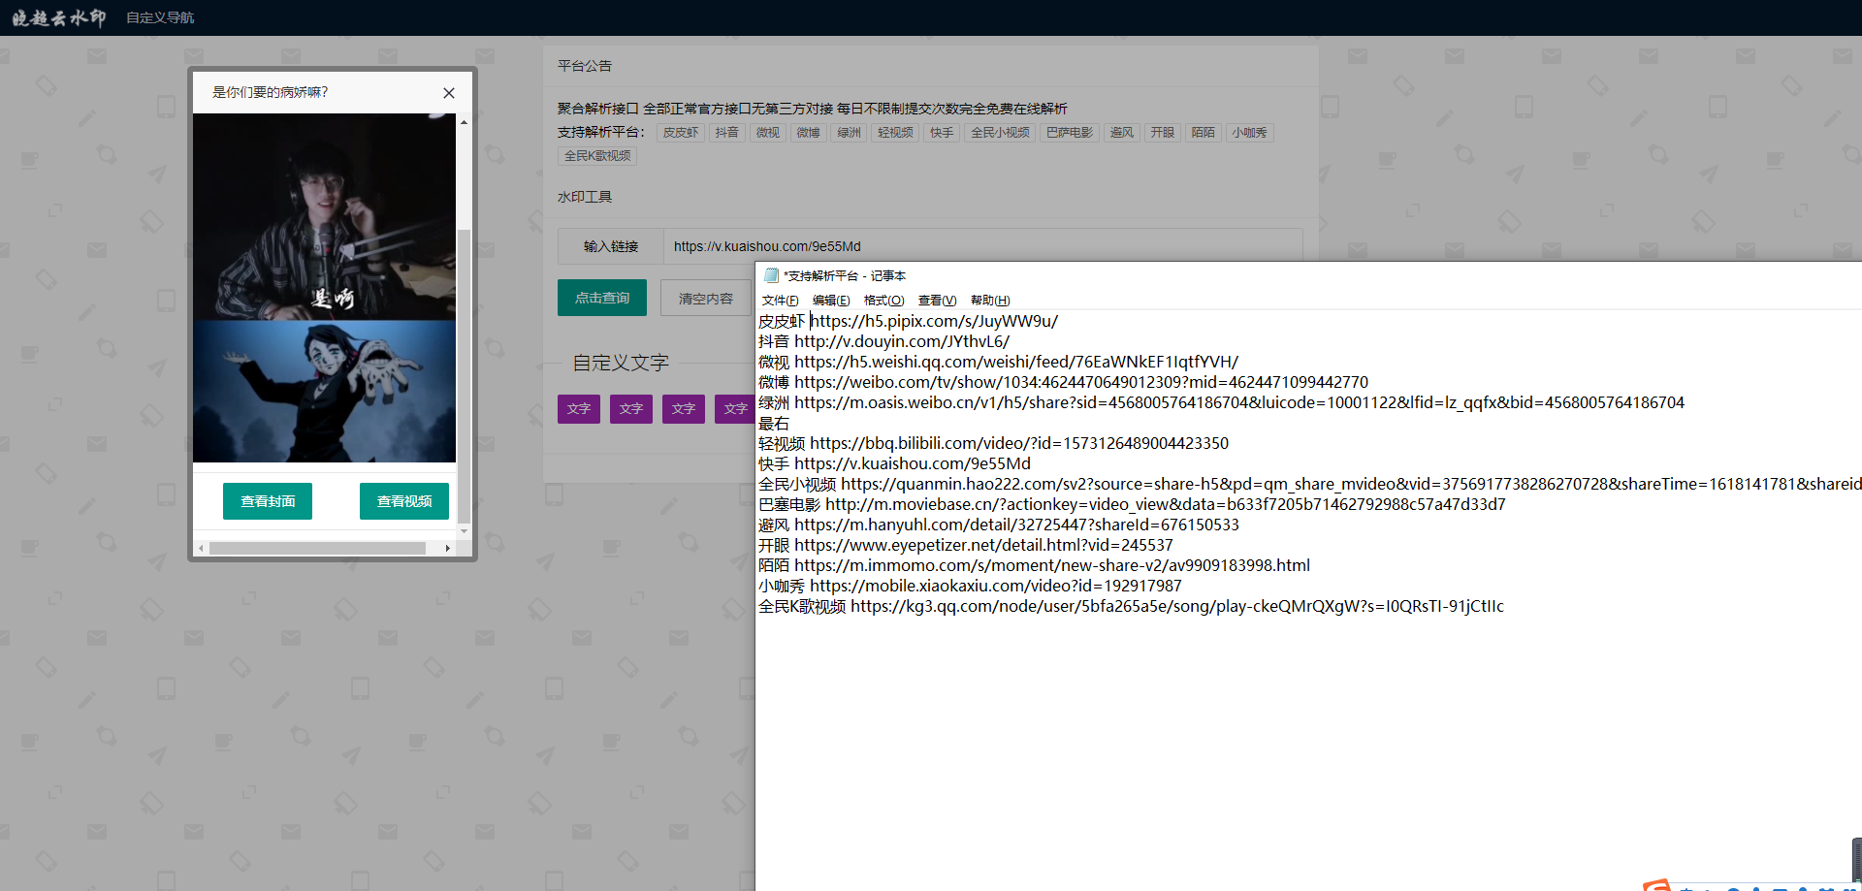This screenshot has width=1862, height=891.
Task: Click the 清空内容 clear button
Action: (705, 298)
